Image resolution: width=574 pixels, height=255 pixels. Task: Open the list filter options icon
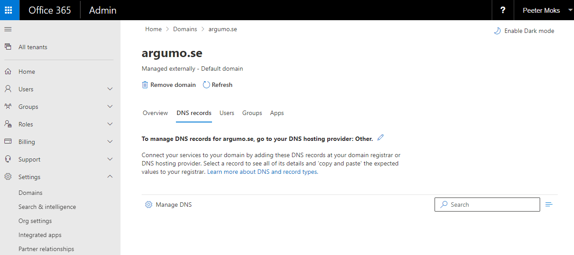tap(549, 205)
